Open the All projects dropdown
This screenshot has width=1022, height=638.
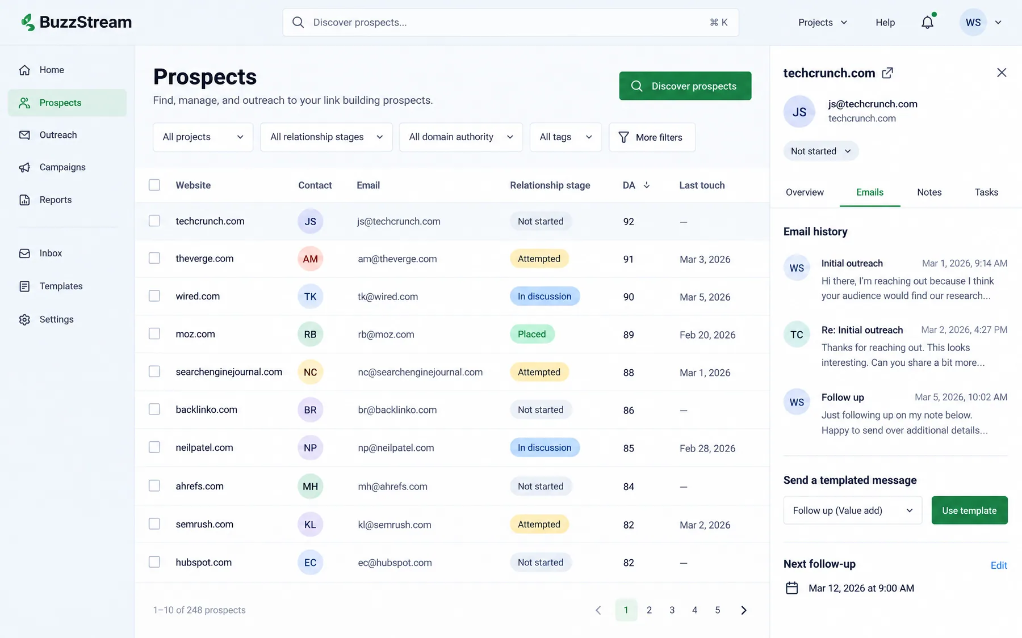point(203,137)
